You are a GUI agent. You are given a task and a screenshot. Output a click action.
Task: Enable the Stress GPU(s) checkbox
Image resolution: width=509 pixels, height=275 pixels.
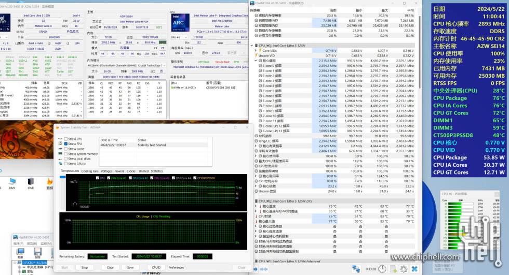point(65,164)
